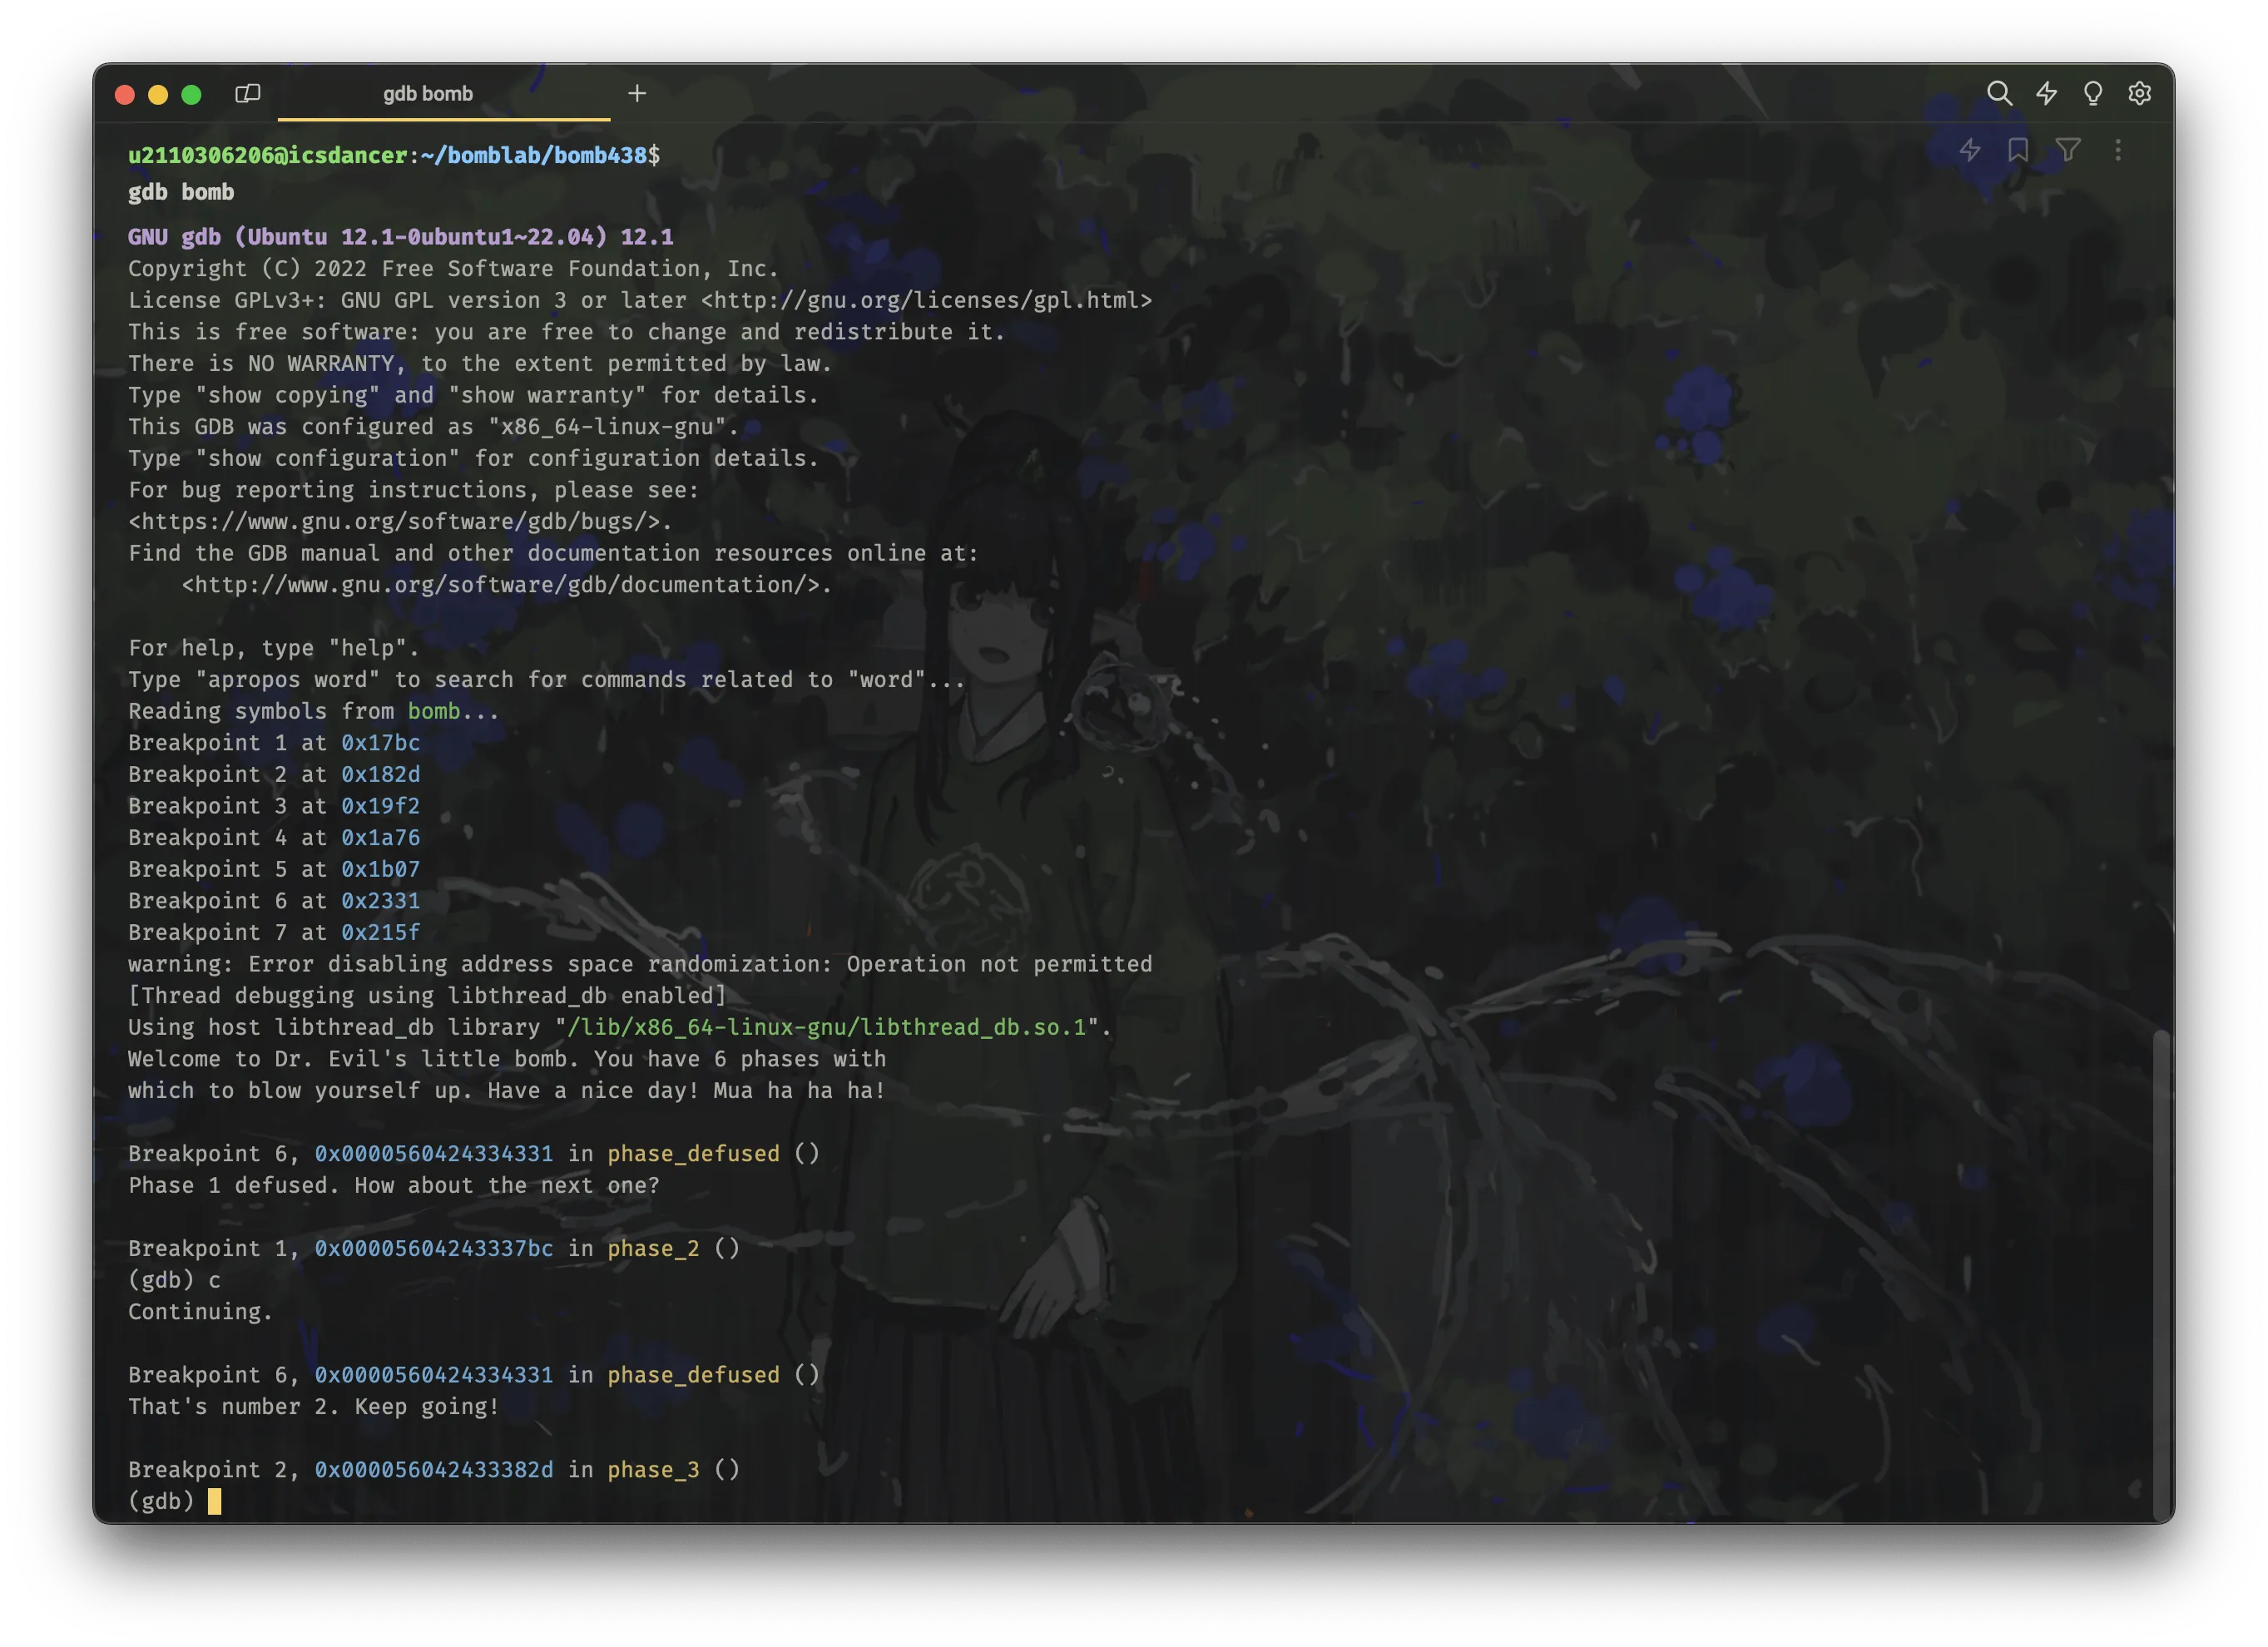Click the ASLR warning line
The height and width of the screenshot is (1647, 2268).
pos(640,964)
